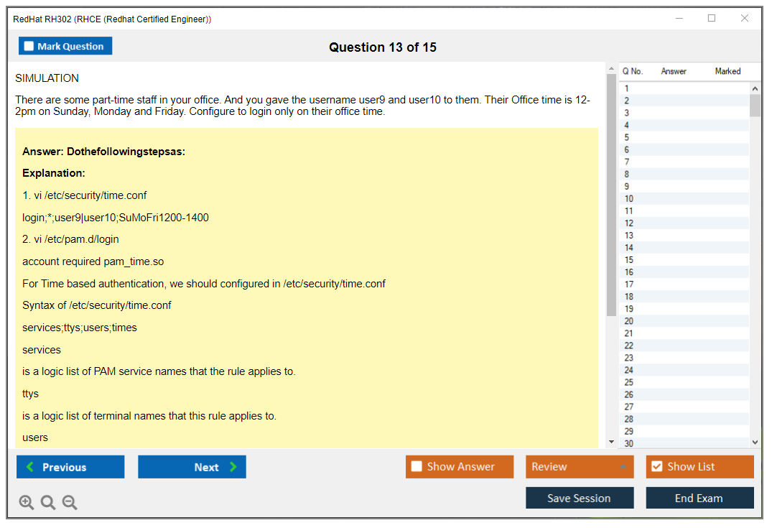Viewport: 772px width, 528px height.
Task: Click the zoom out magnifier icon
Action: 70,503
